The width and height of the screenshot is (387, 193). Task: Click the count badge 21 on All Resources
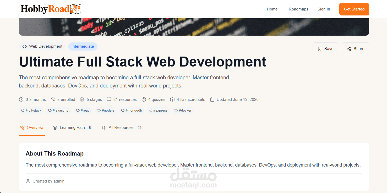tap(140, 128)
